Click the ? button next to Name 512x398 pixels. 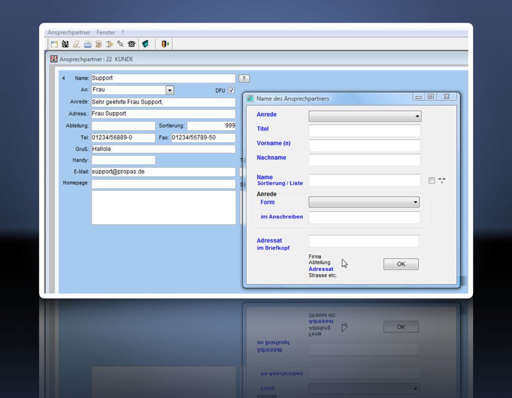tap(244, 78)
